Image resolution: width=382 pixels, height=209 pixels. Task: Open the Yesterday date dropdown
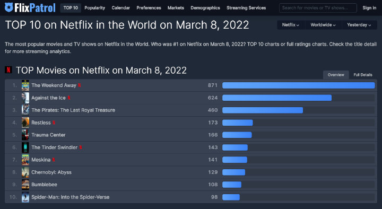pos(359,25)
